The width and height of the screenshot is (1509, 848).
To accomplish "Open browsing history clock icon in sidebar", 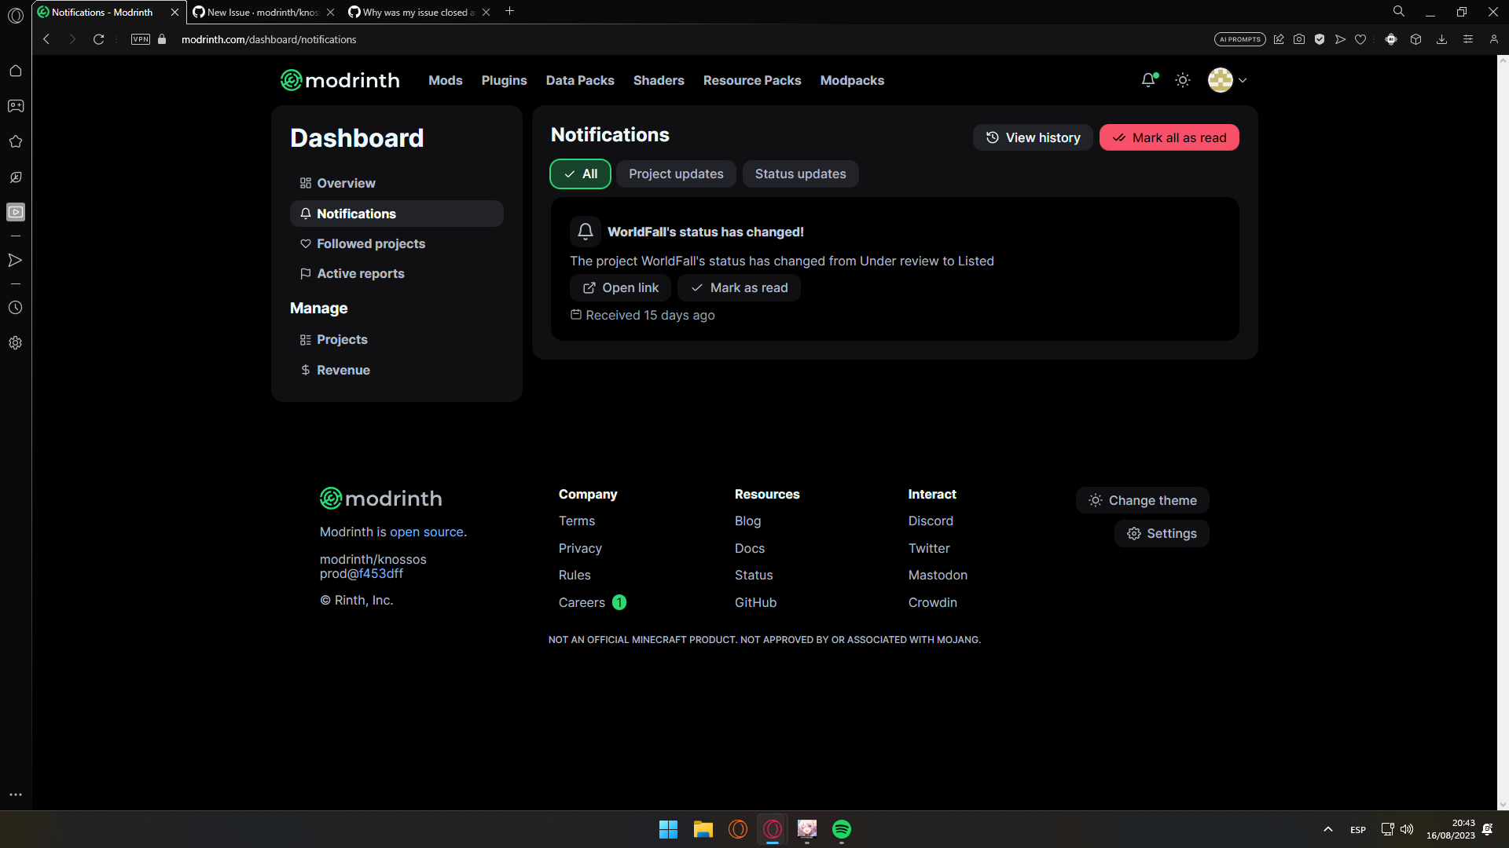I will pyautogui.click(x=16, y=308).
